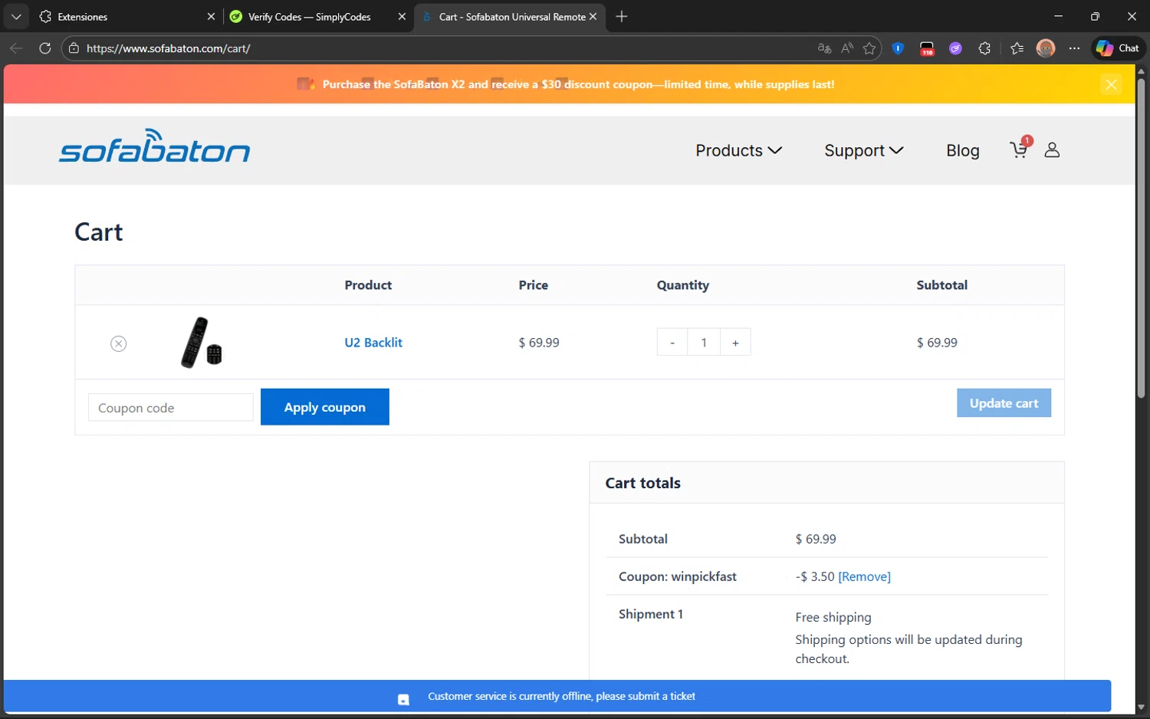Image resolution: width=1150 pixels, height=719 pixels.
Task: Click the customer service offline ticket bar
Action: [x=557, y=696]
